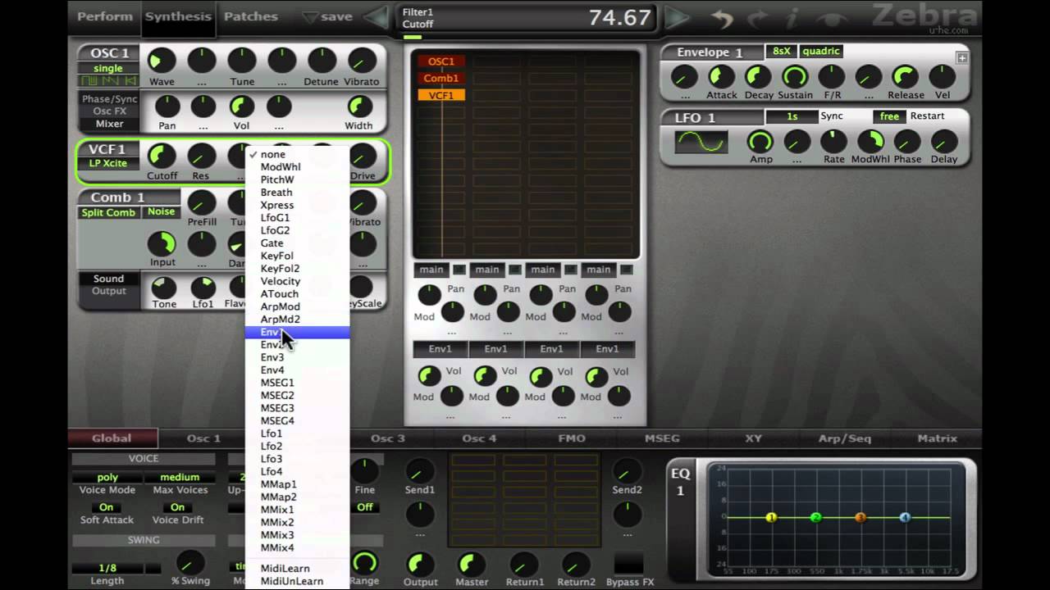Click the OSC 1 Detune knob
The height and width of the screenshot is (590, 1050).
[322, 60]
